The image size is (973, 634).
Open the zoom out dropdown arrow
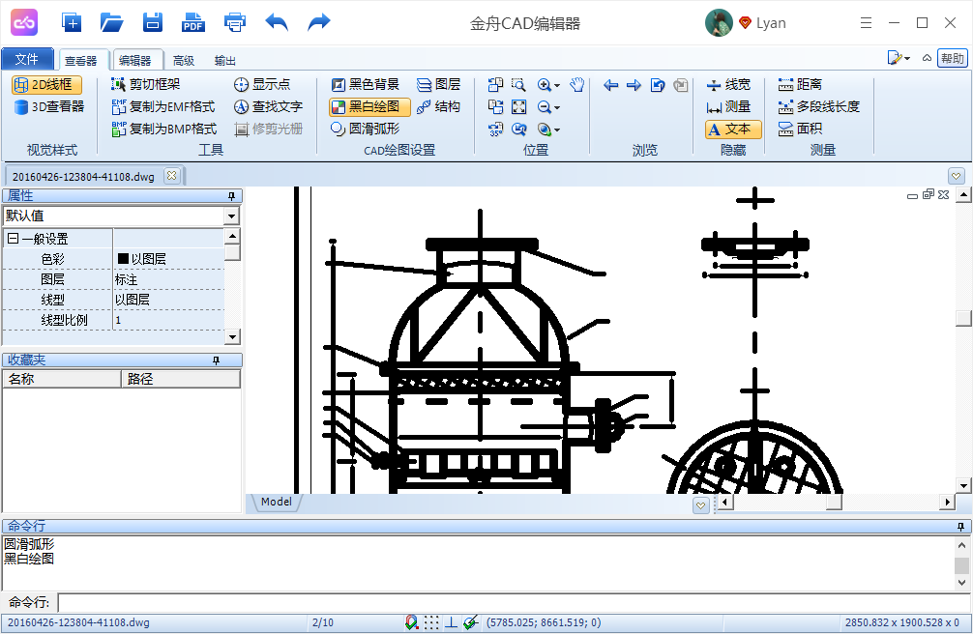tap(556, 108)
